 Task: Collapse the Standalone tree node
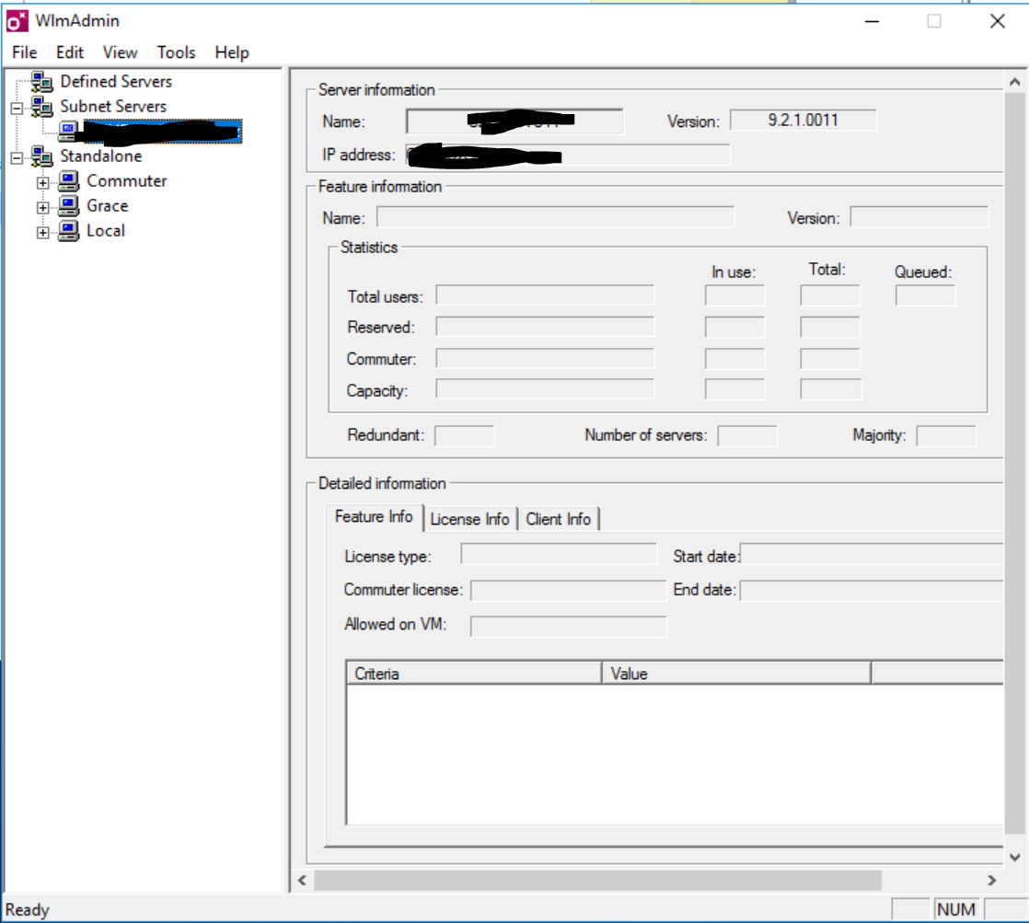(x=17, y=157)
